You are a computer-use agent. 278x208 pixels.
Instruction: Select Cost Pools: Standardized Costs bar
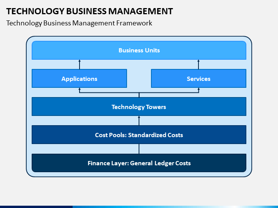(x=139, y=134)
